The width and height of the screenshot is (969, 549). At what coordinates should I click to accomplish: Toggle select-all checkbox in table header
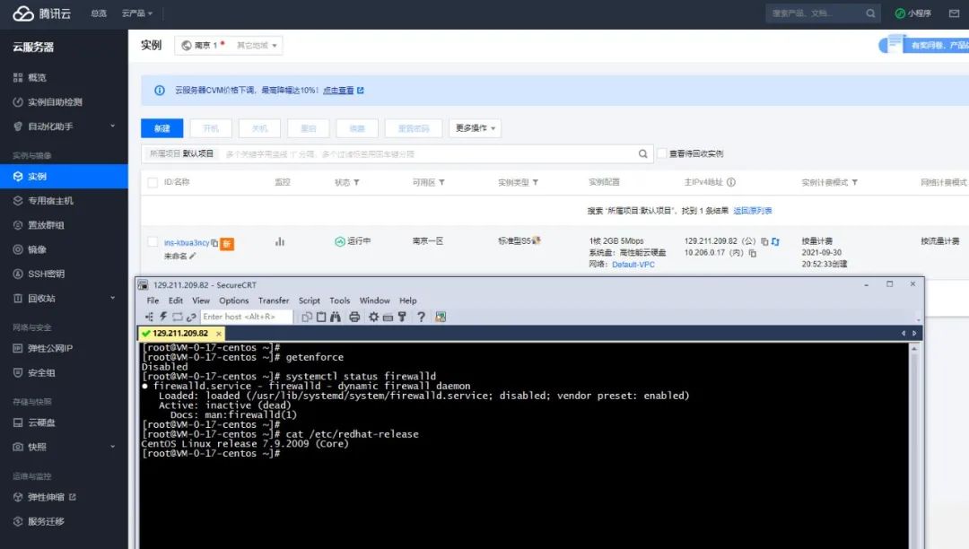[x=153, y=182]
